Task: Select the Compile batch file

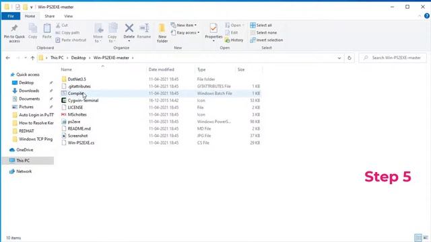Action: click(75, 93)
